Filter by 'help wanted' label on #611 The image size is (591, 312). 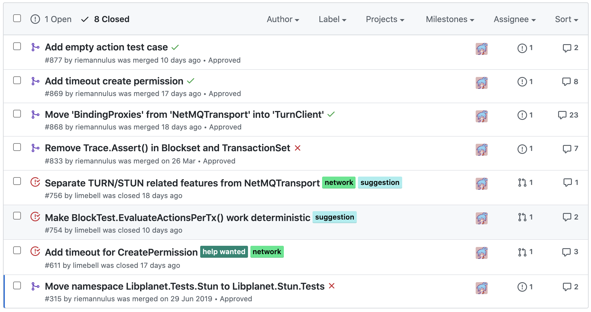[224, 252]
